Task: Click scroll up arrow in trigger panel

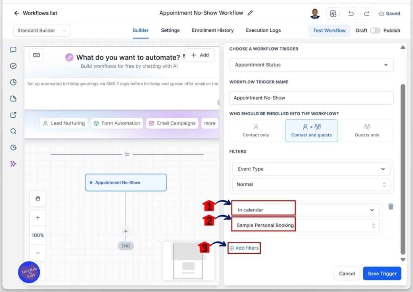Action: 403,48
